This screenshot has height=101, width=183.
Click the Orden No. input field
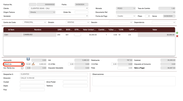pyautogui.click(x=82, y=12)
